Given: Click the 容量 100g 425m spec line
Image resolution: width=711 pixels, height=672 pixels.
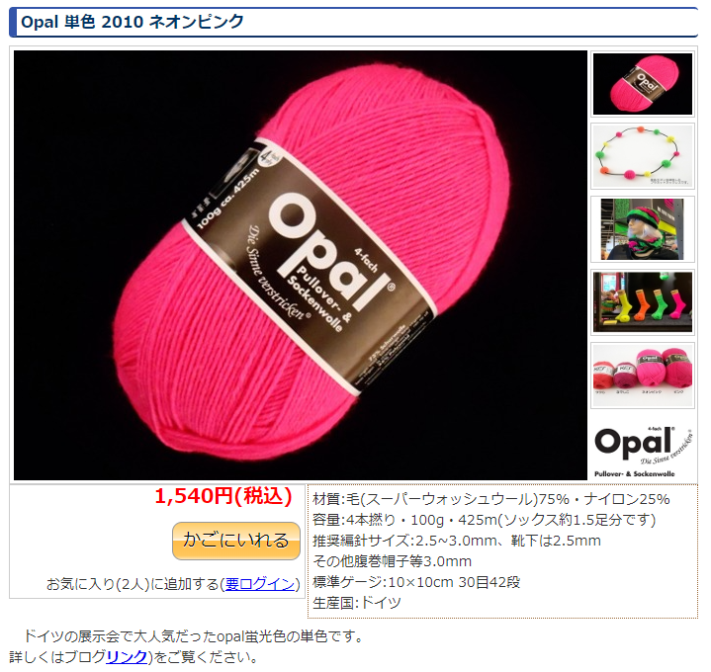Looking at the screenshot, I should pyautogui.click(x=485, y=520).
